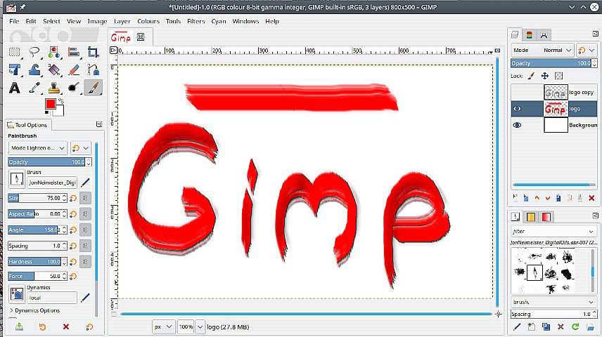The width and height of the screenshot is (602, 337).
Task: Reset all tool options
Action: tap(89, 326)
